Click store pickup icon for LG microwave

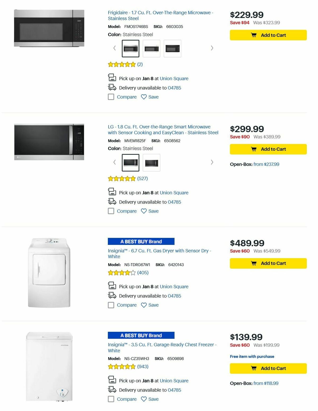[x=112, y=193]
